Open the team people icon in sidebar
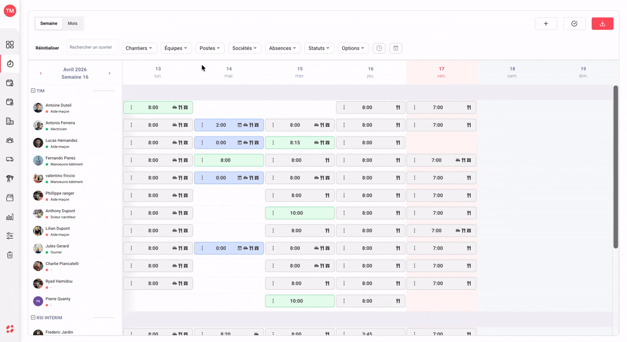 9,140
